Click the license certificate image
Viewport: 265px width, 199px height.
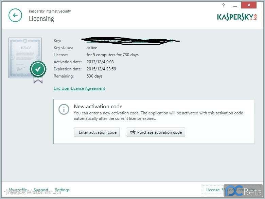[x=25, y=58]
